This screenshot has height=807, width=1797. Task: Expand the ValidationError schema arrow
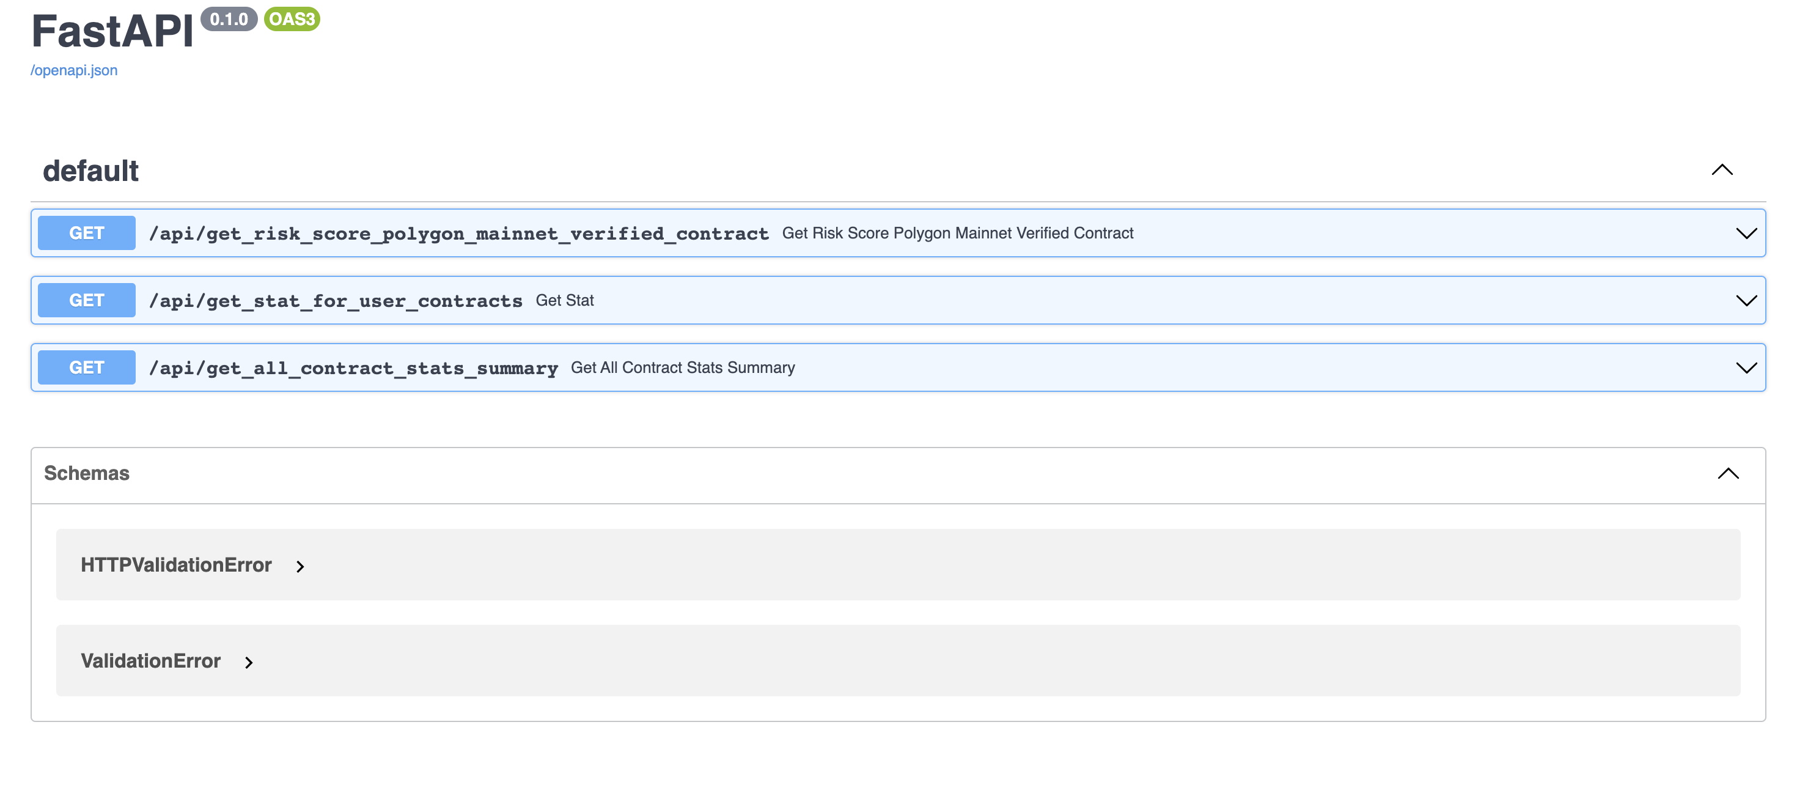pos(249,663)
